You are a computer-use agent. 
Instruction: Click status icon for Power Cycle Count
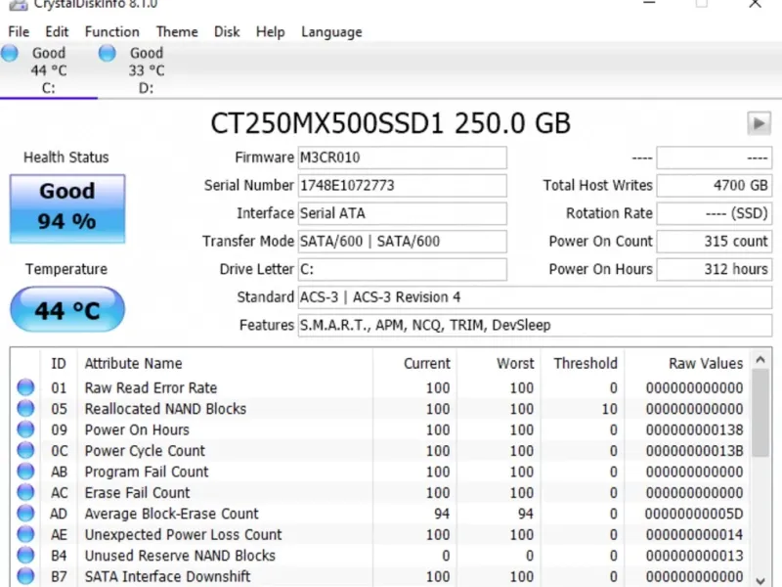(25, 450)
